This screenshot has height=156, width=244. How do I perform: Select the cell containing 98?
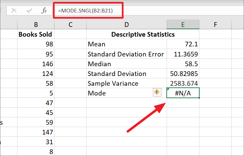[36, 44]
